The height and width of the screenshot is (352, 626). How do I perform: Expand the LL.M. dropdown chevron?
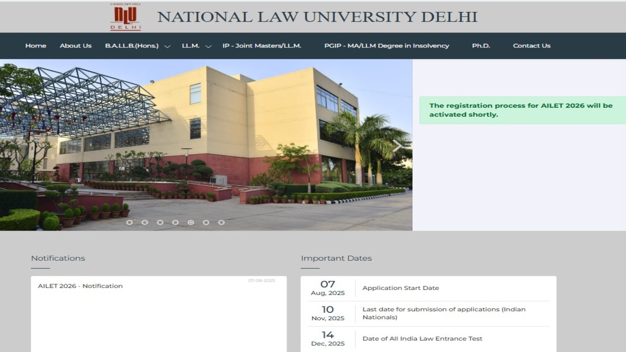click(x=208, y=46)
